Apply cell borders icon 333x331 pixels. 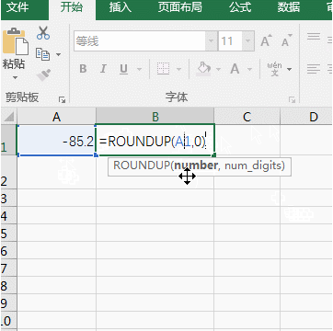click(163, 69)
